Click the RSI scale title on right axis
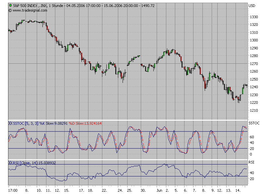The image size is (267, 196). tap(251, 162)
